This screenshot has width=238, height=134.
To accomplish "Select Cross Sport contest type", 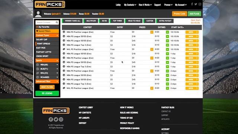I will pyautogui.click(x=47, y=56).
